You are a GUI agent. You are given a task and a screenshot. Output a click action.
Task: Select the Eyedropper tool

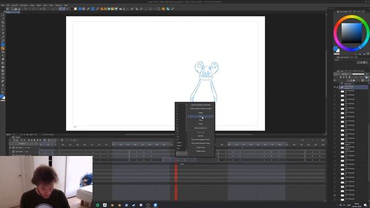(x=3, y=37)
